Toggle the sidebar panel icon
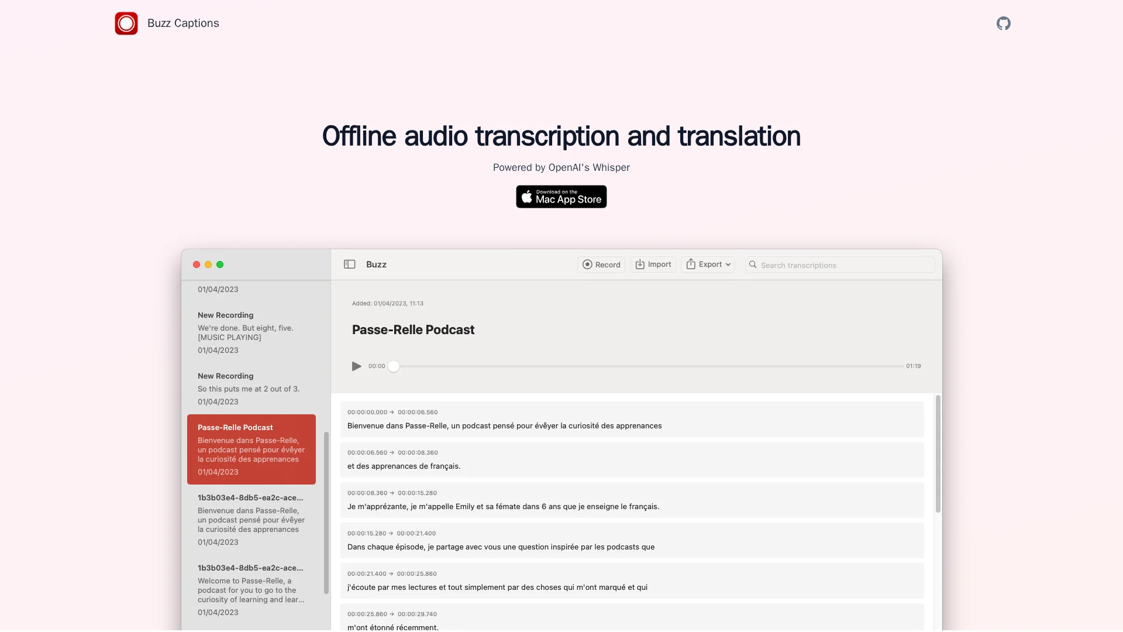Viewport: 1123px width, 632px height. [x=350, y=265]
